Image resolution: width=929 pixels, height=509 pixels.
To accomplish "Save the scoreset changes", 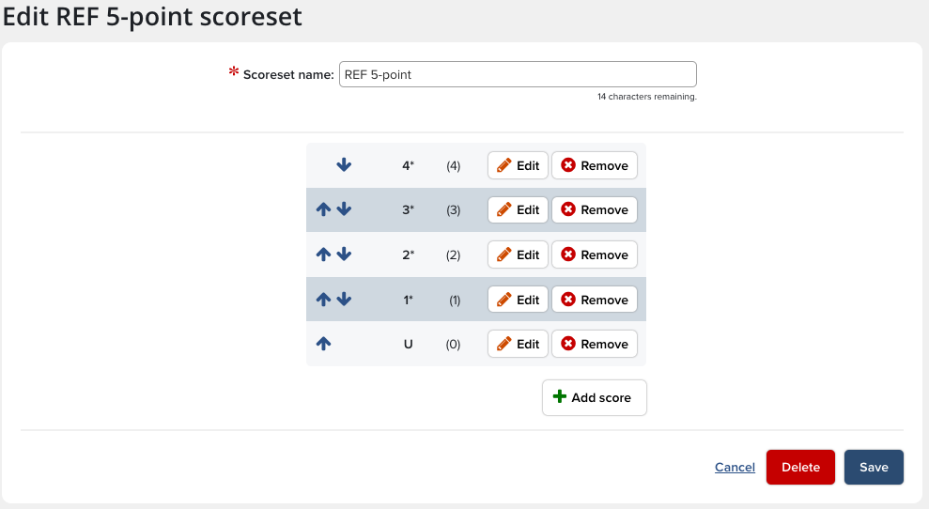I will 874,468.
